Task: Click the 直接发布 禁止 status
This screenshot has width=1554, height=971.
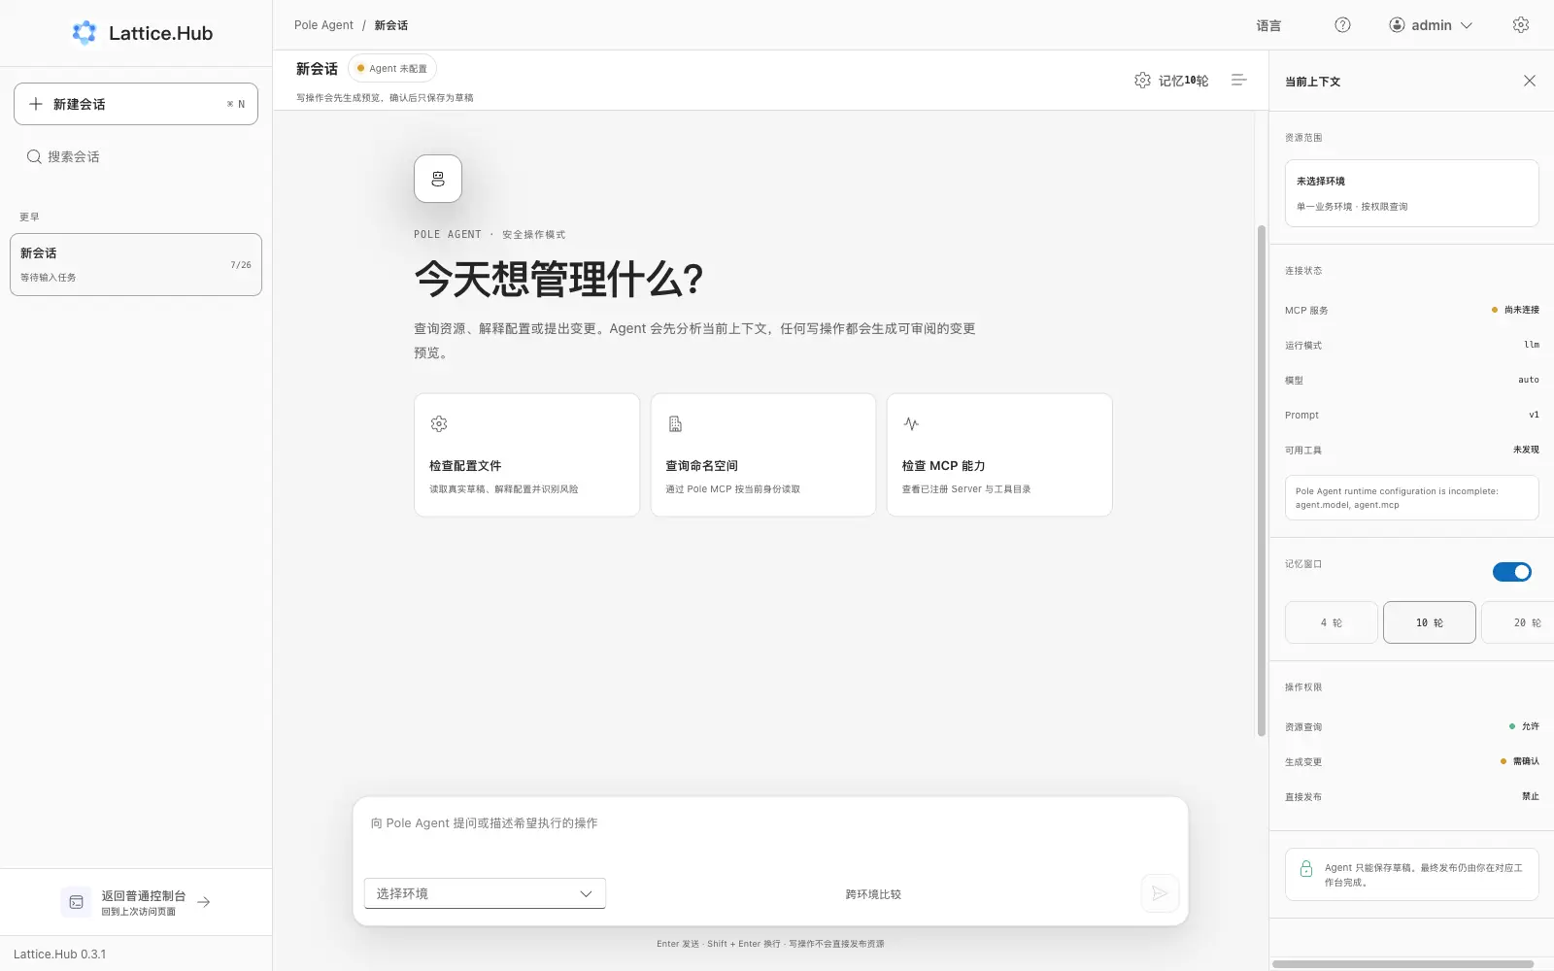Action: pyautogui.click(x=1531, y=796)
